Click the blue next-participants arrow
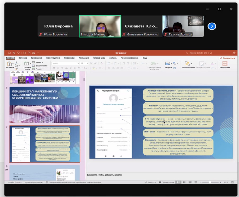The image size is (239, 197). (x=212, y=26)
